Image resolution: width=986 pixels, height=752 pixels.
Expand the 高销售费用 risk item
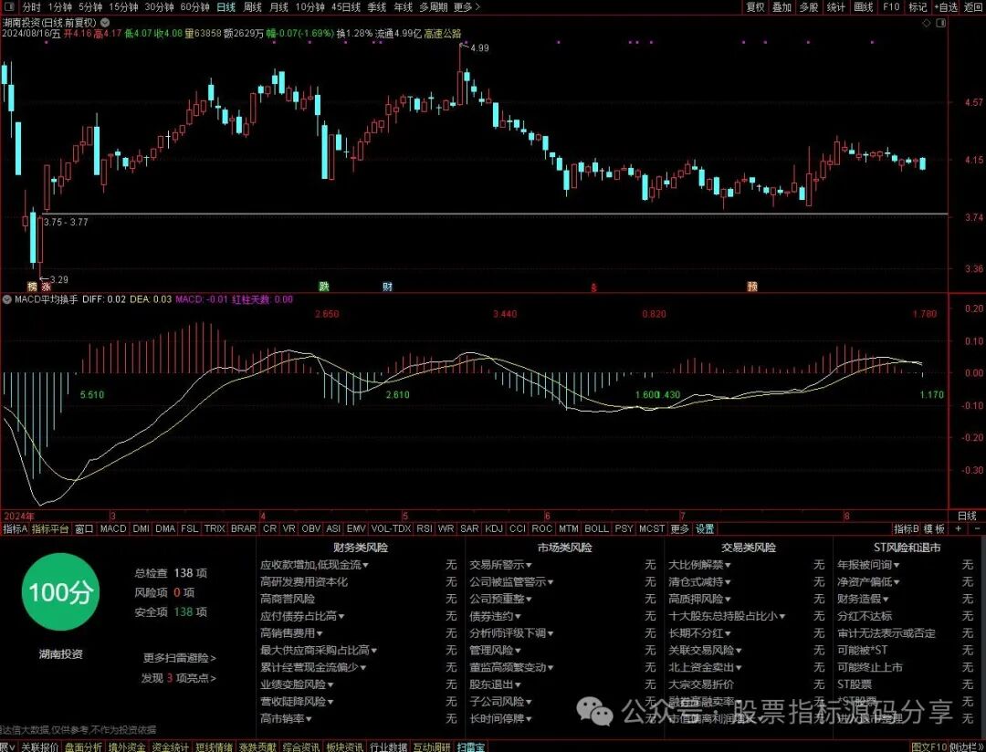[291, 632]
